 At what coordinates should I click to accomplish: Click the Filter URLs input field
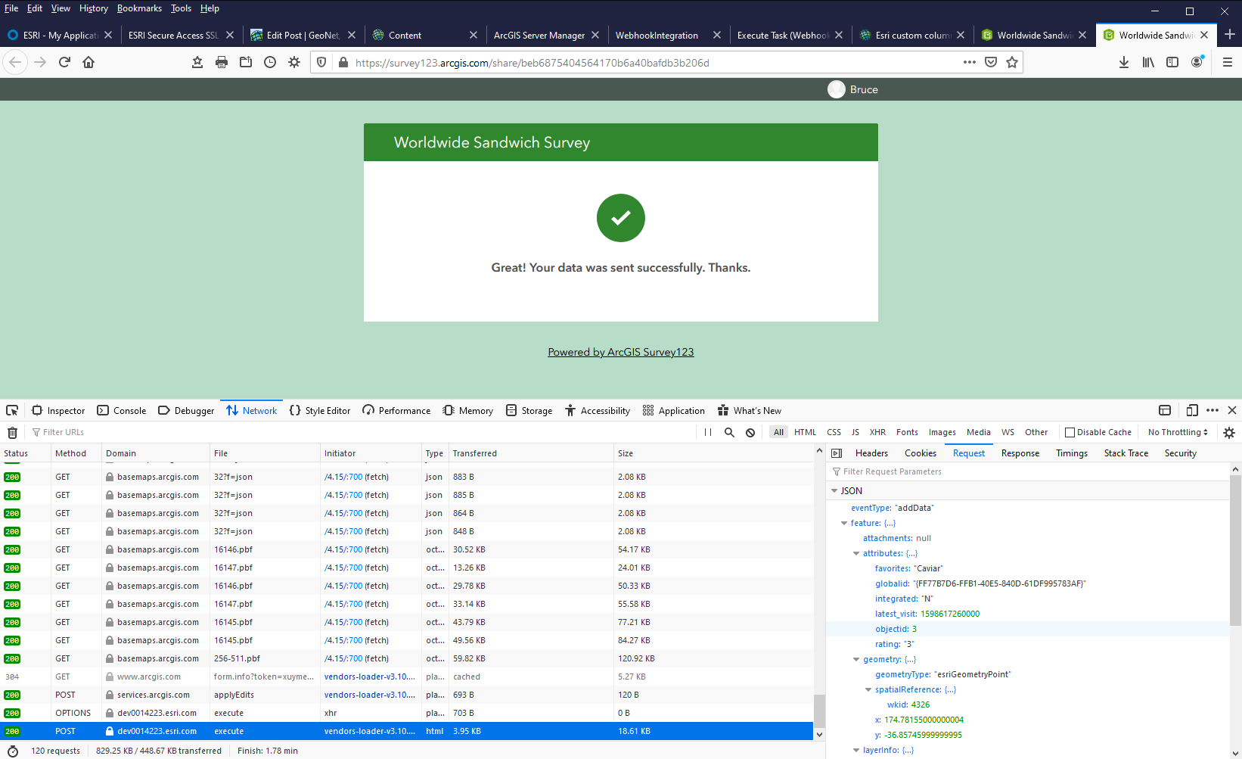tap(363, 432)
